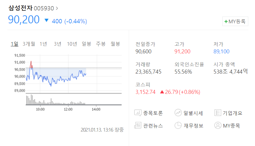Click the tallest volume bar near 10:00

31,99
